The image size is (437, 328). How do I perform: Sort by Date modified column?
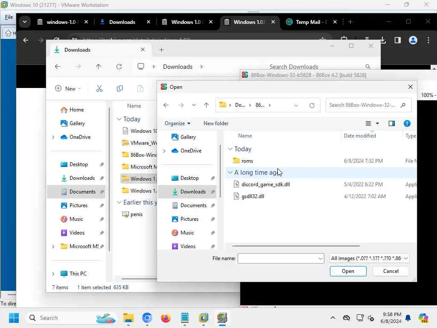tap(359, 136)
